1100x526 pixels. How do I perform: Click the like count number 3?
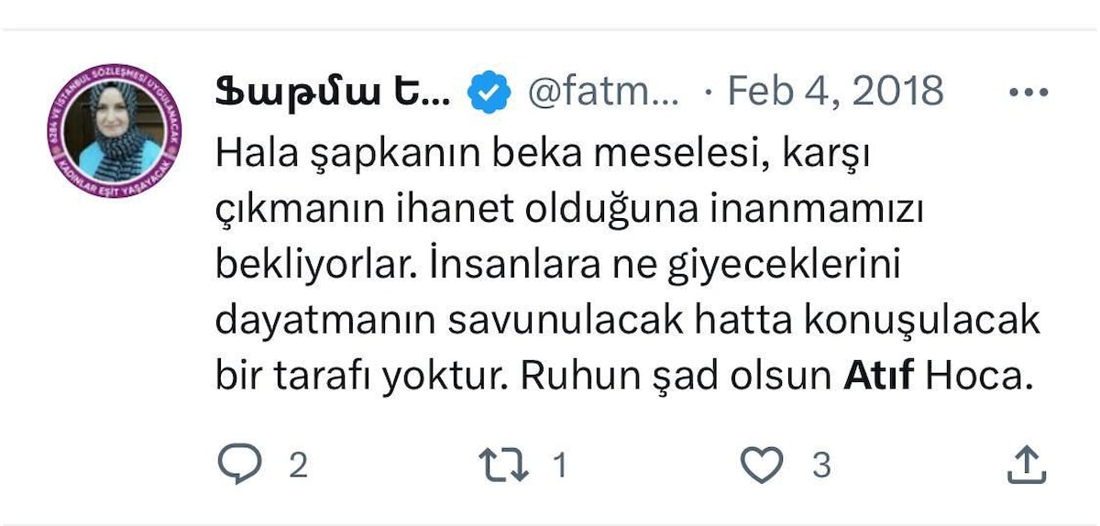coord(821,466)
